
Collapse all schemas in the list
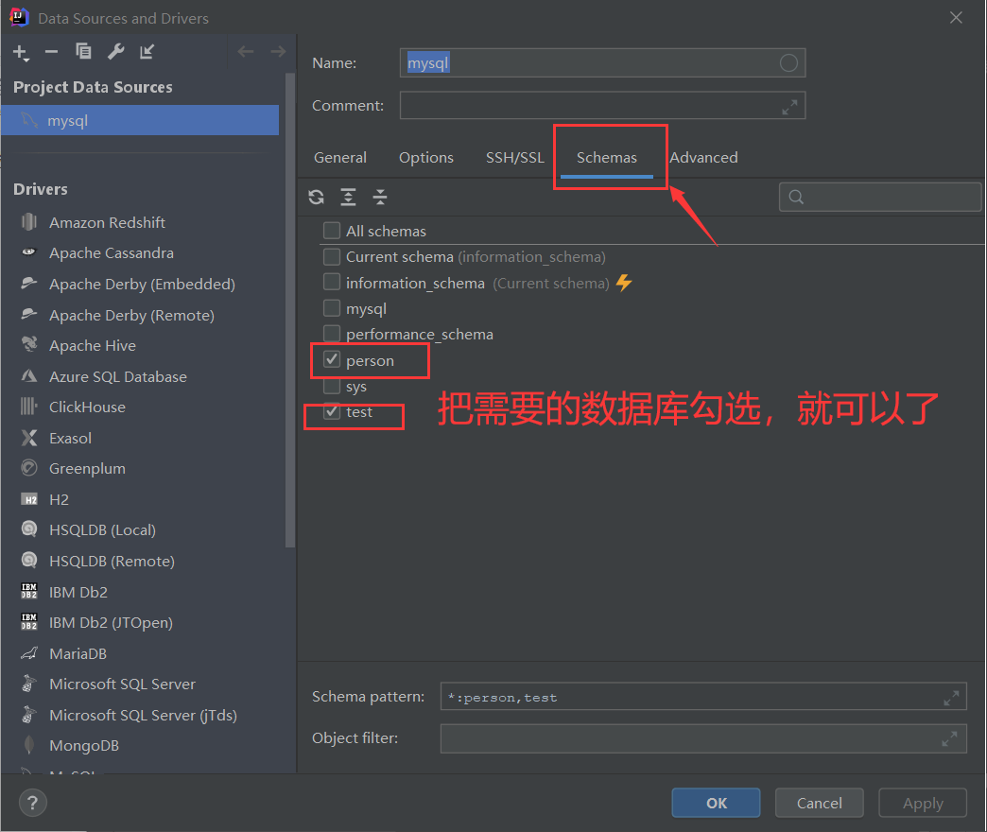379,197
